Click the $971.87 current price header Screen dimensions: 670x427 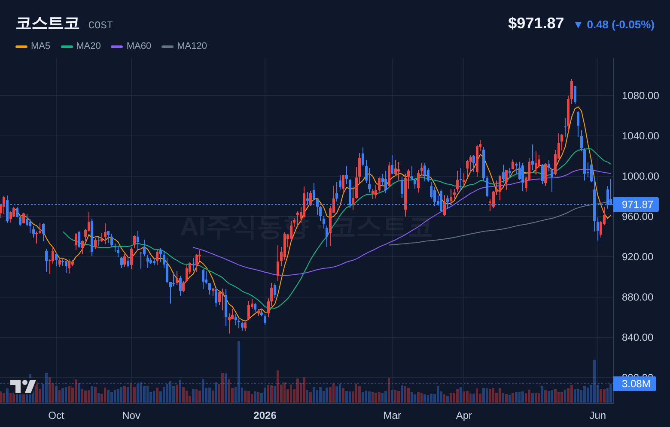tap(536, 23)
